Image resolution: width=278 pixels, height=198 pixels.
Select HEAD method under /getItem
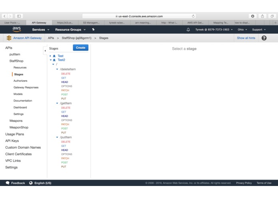pyautogui.click(x=64, y=116)
